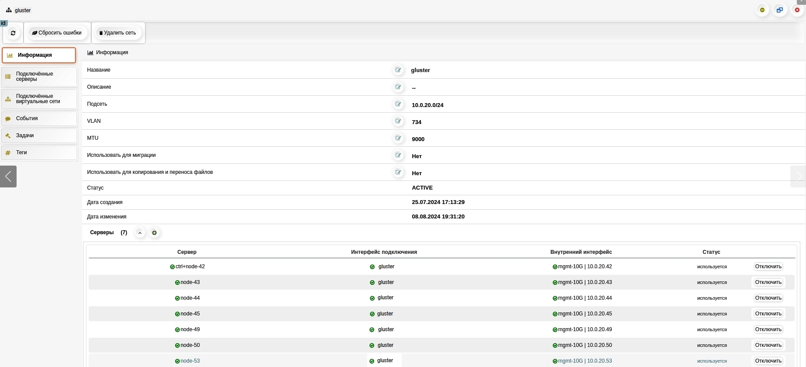Click node-45 server name
Viewport: 806px width, 367px height.
(190, 314)
